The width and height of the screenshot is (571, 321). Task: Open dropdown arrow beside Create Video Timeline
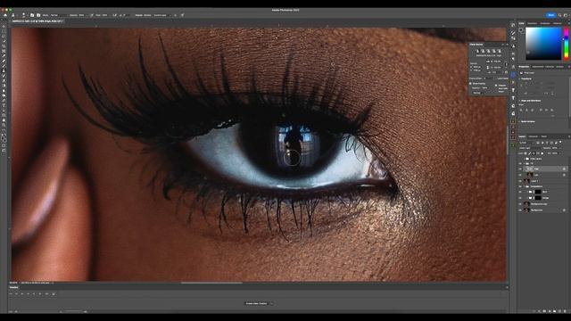271,303
